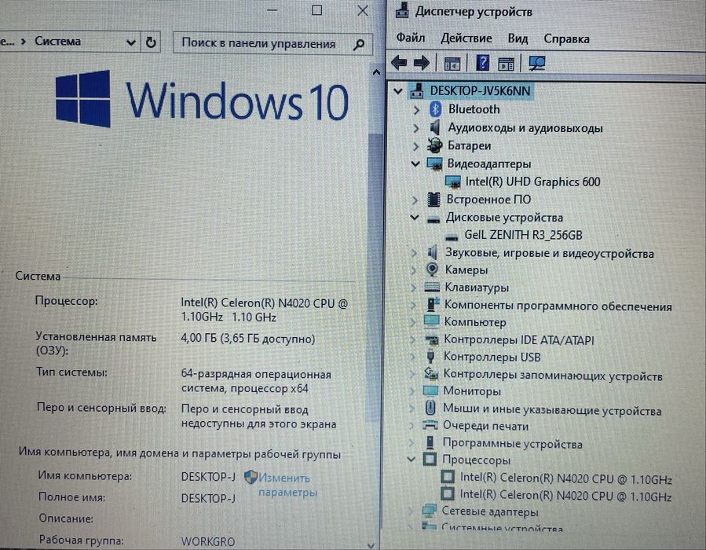Open the Вид menu

(x=518, y=38)
